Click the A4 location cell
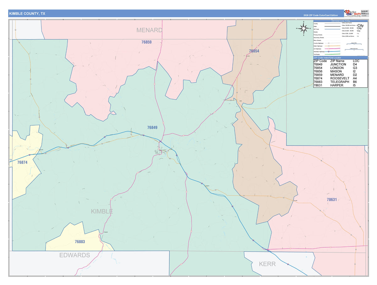Image resolution: width=377 pixels, height=285 pixels. coord(355,78)
